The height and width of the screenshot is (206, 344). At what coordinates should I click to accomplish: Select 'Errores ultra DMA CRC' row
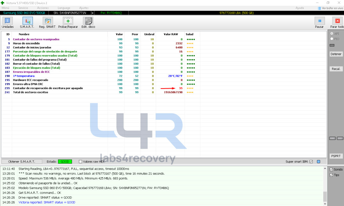coord(101,84)
